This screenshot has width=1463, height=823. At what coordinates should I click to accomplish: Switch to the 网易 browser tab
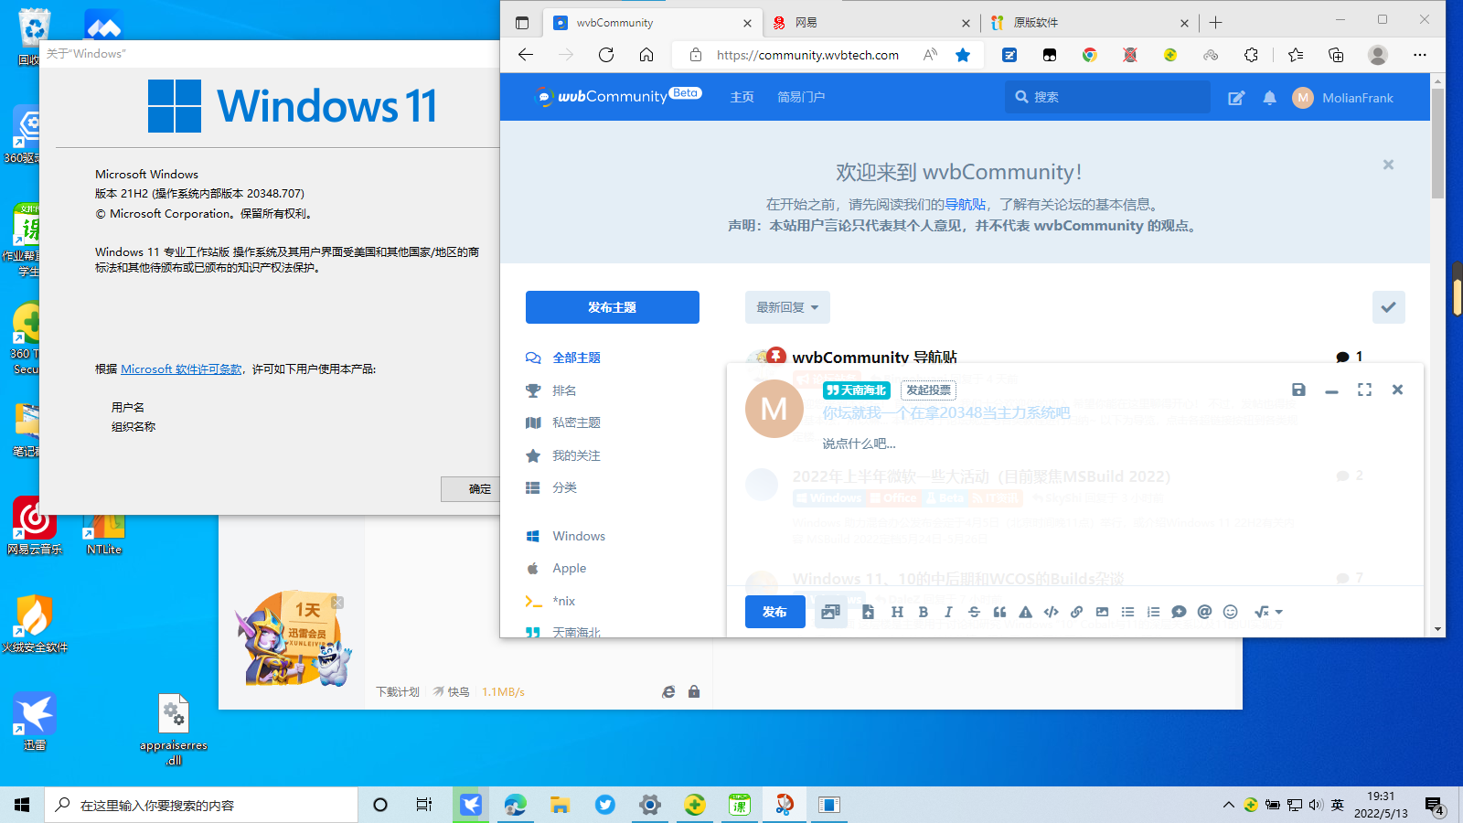click(x=870, y=23)
